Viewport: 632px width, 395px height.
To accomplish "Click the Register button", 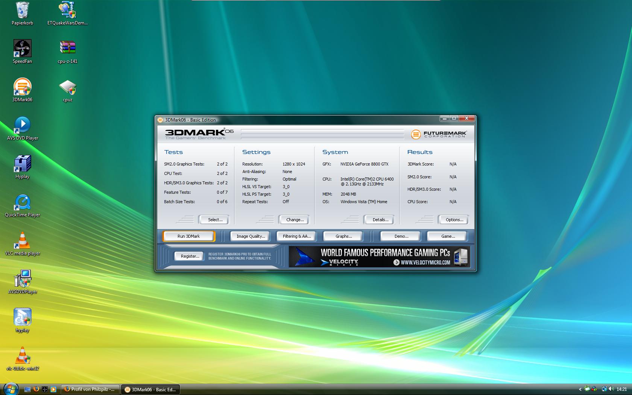I will click(x=190, y=256).
